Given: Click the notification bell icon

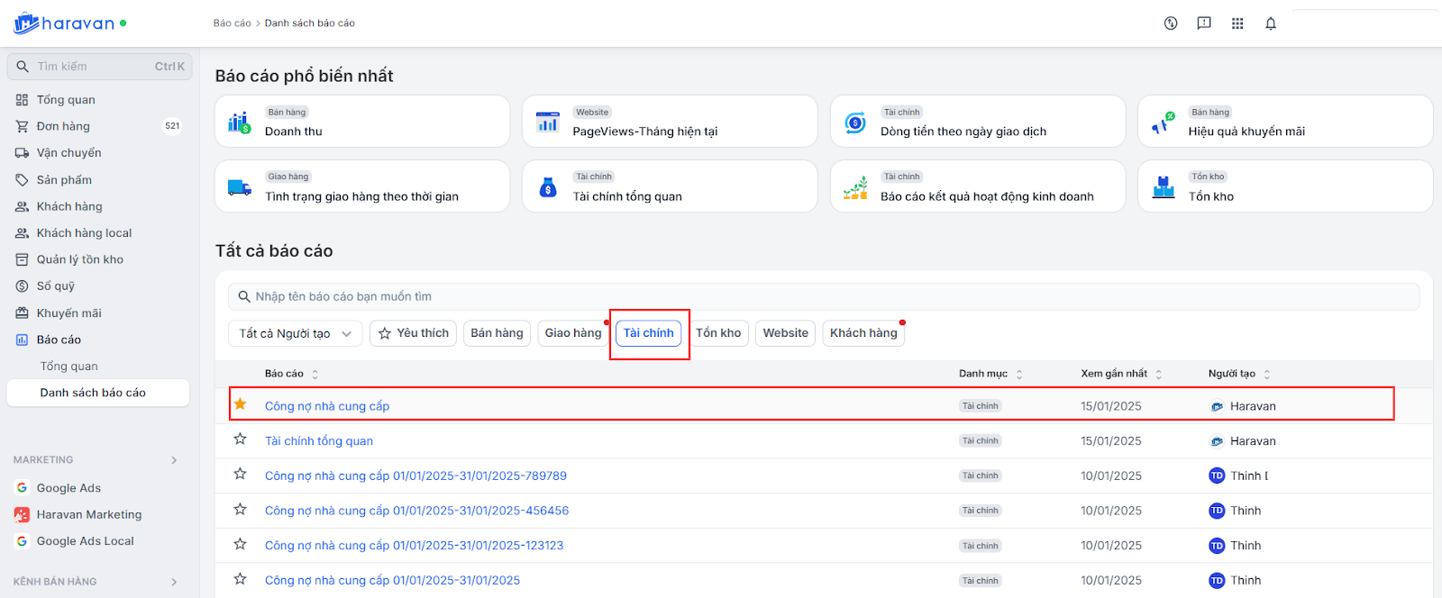Looking at the screenshot, I should (x=1270, y=23).
